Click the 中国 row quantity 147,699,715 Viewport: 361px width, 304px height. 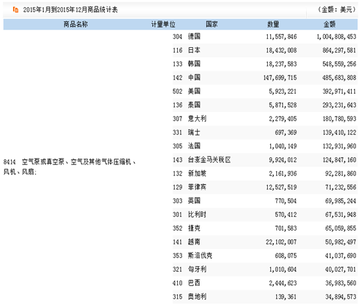click(280, 78)
